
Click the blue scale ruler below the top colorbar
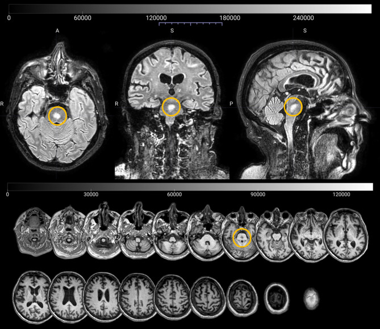[190, 24]
